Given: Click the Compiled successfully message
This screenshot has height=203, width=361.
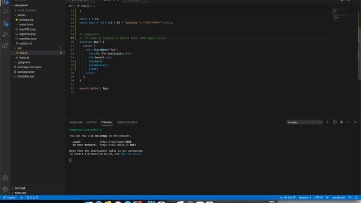Looking at the screenshot, I should point(86,130).
